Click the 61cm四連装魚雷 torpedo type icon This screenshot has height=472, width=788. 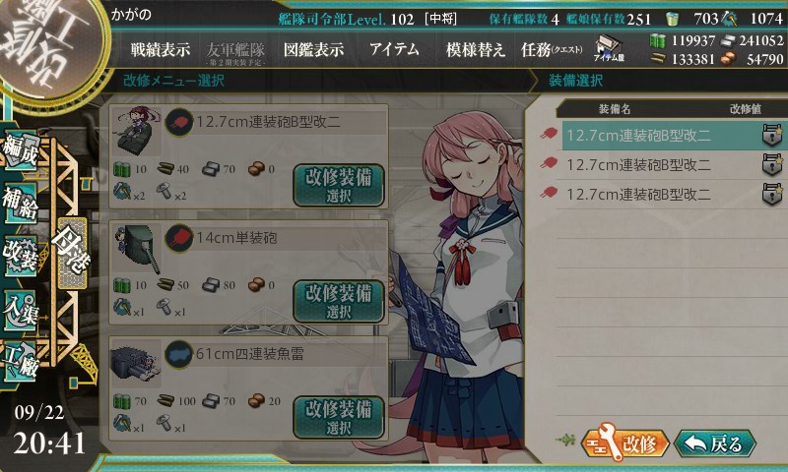(179, 354)
